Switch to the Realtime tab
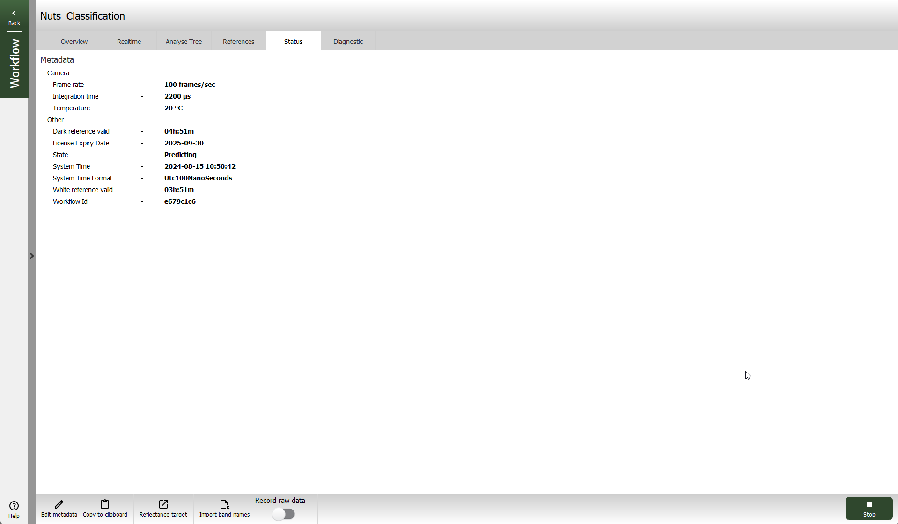898x524 pixels. (x=129, y=42)
